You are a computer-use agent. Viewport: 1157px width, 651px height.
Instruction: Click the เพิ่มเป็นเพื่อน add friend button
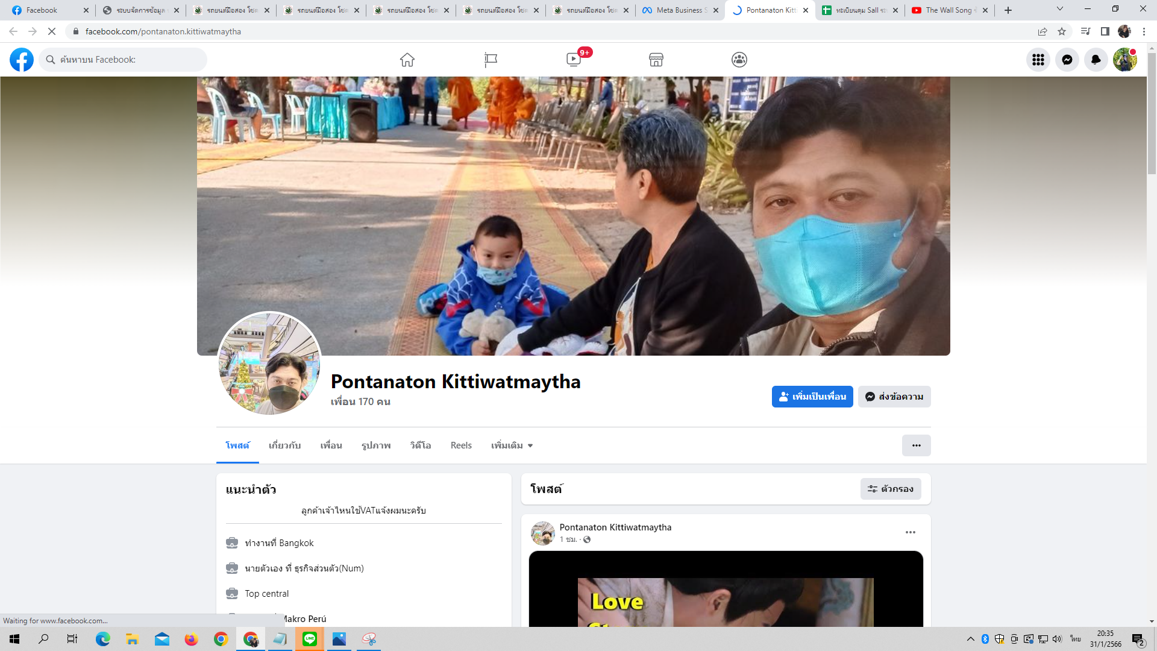[x=812, y=397]
